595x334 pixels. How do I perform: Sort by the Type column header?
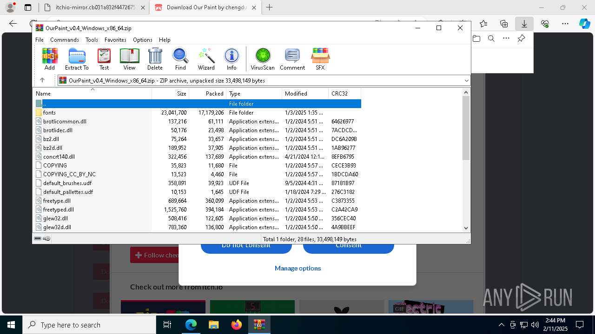(x=254, y=93)
